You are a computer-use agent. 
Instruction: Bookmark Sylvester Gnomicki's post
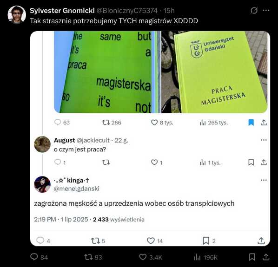tap(252, 257)
